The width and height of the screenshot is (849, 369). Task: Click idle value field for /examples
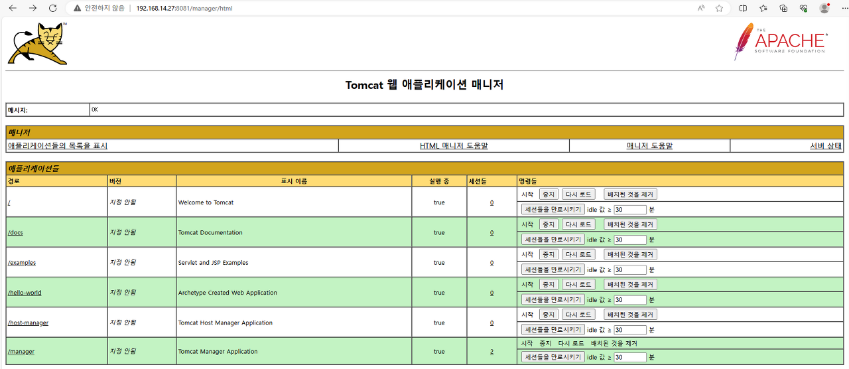click(x=629, y=270)
